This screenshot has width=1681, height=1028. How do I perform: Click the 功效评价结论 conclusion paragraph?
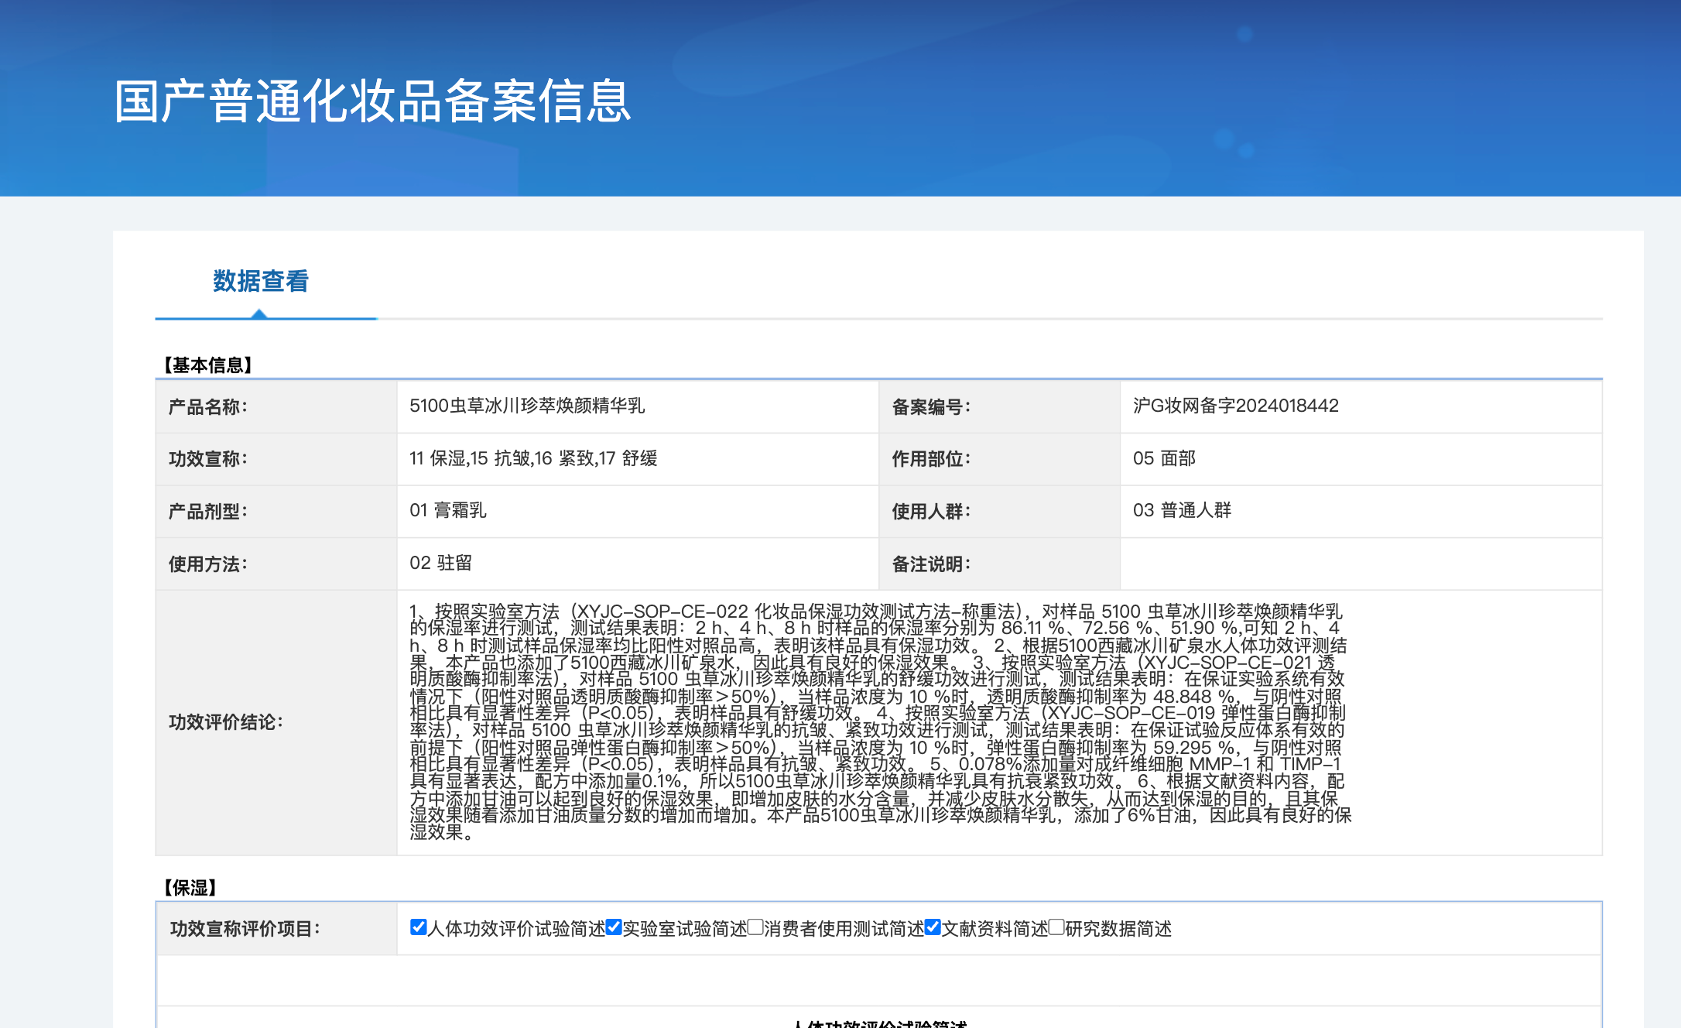point(878,721)
